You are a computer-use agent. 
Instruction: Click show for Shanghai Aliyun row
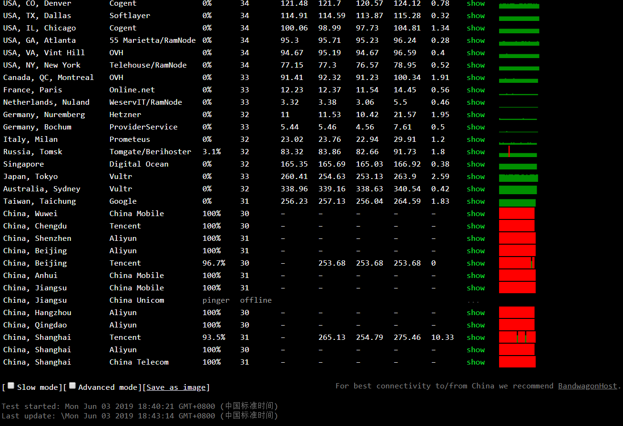(476, 350)
